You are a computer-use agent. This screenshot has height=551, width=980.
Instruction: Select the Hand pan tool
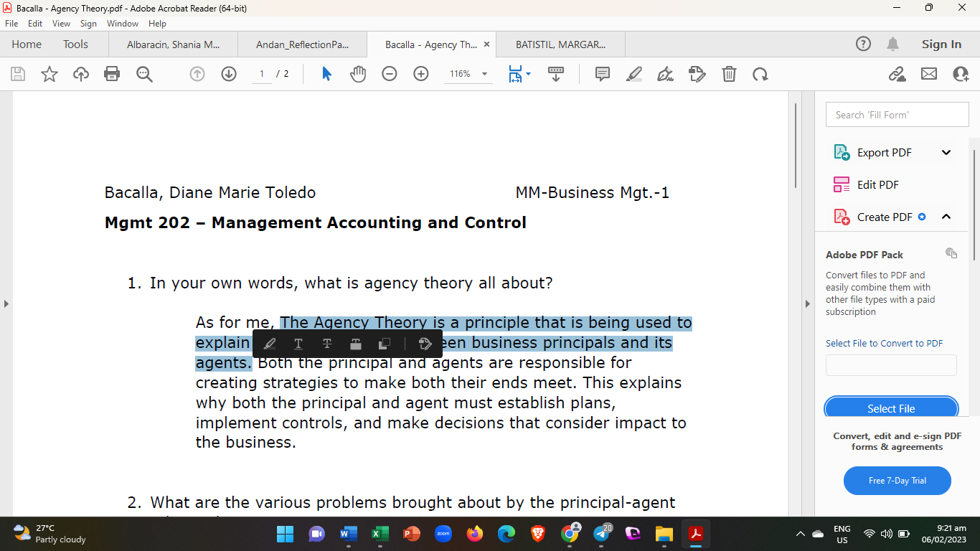click(358, 74)
